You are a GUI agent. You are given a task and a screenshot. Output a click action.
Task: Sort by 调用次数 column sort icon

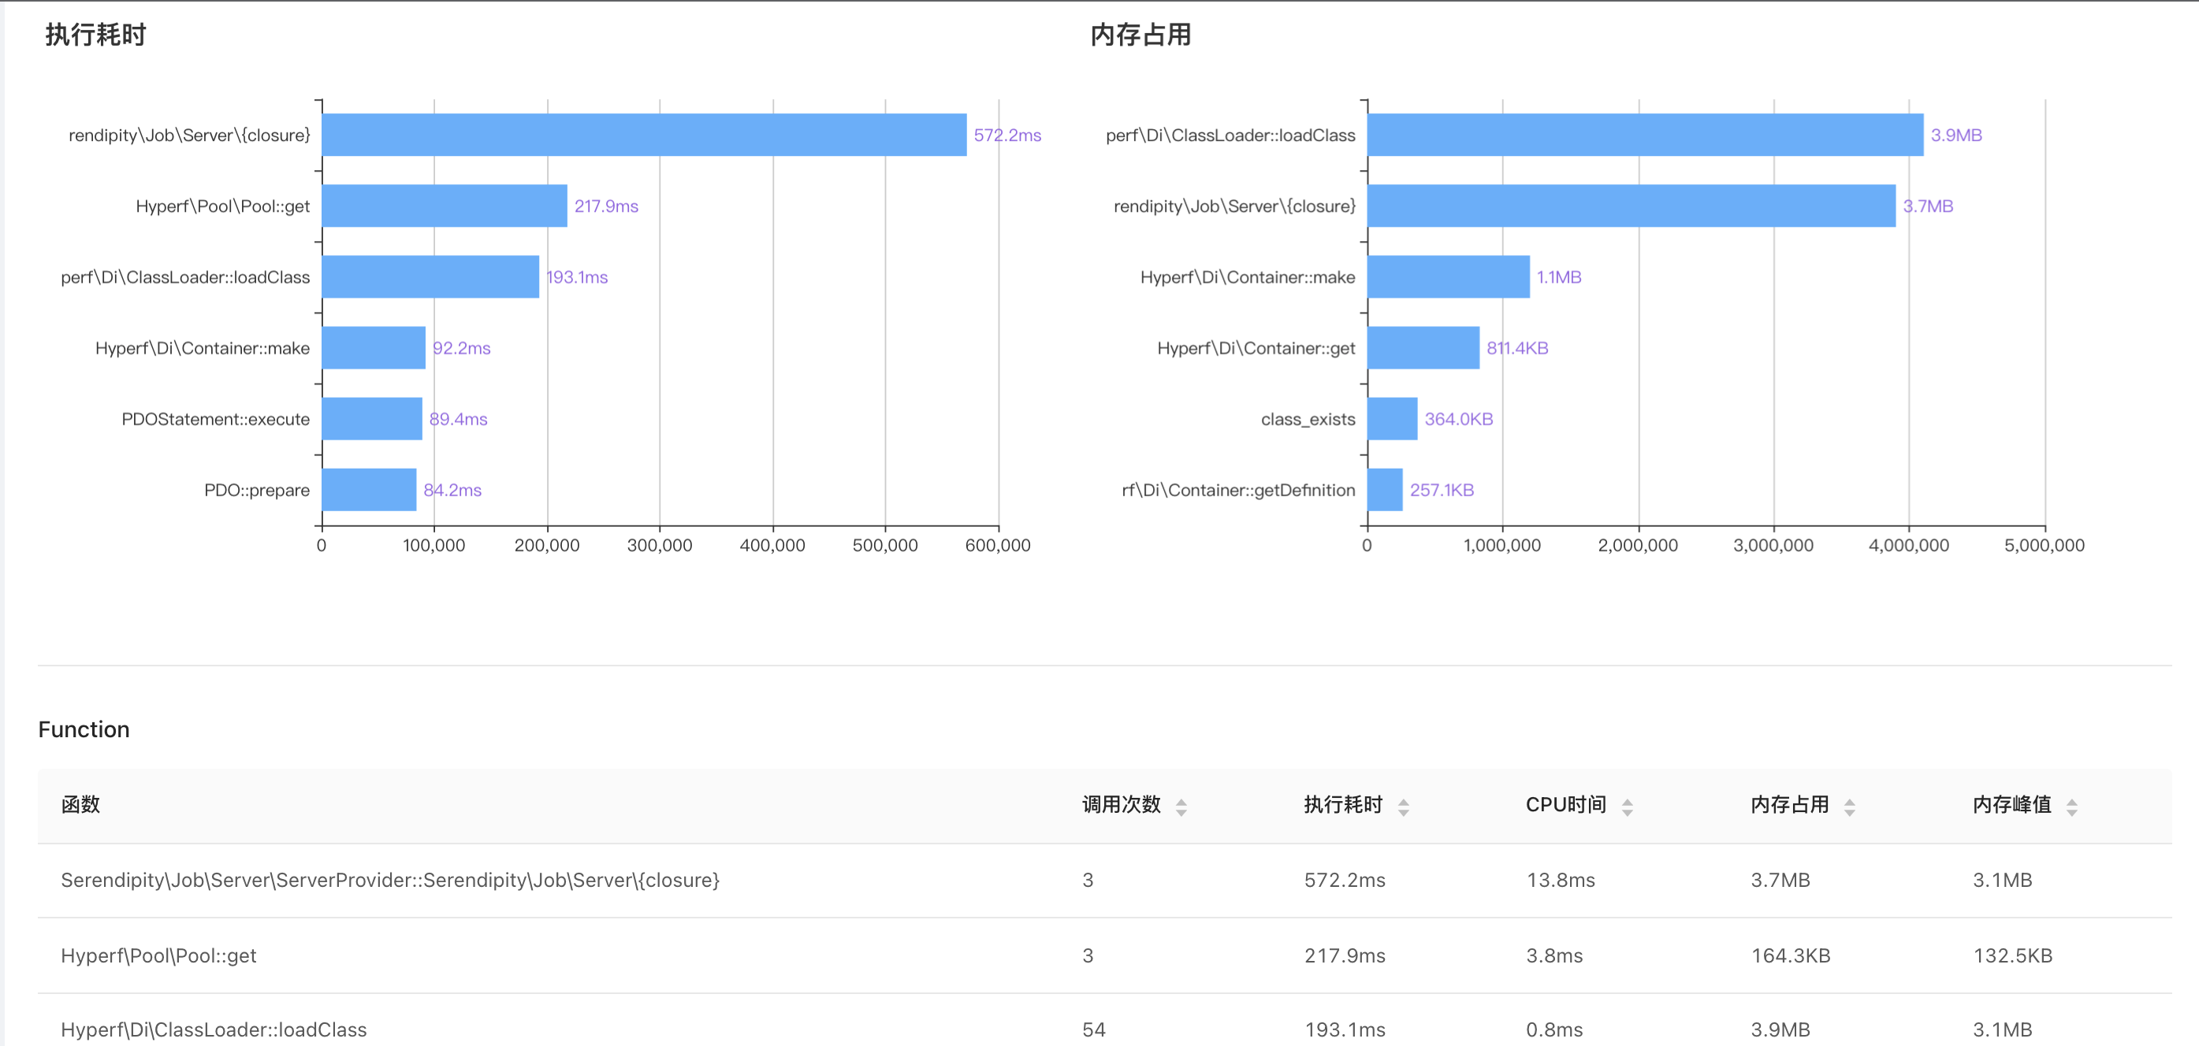point(1181,807)
